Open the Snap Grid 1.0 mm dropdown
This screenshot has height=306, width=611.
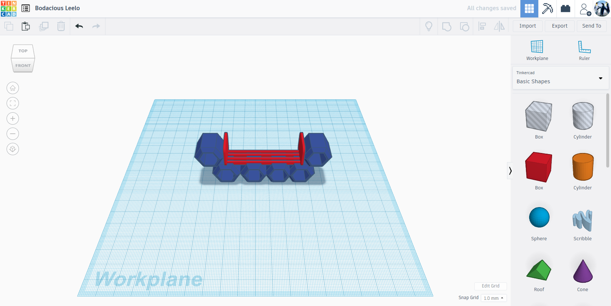(x=494, y=298)
